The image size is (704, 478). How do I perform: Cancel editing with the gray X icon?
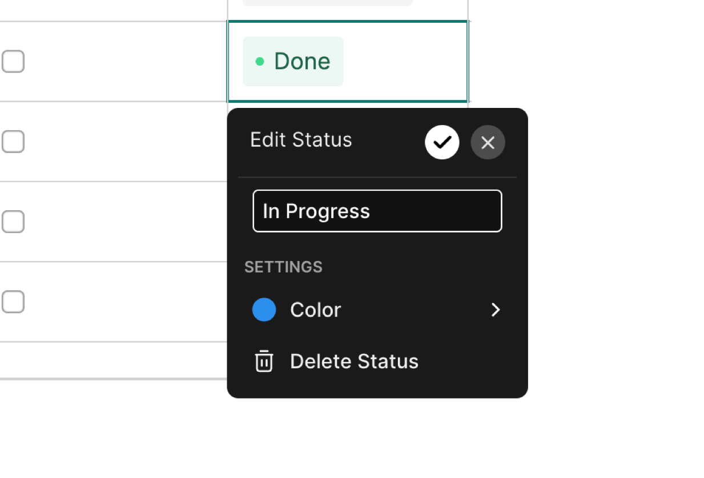click(488, 142)
